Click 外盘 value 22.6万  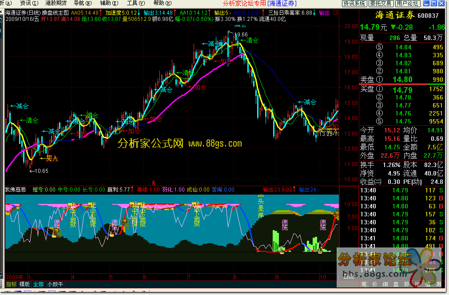pos(390,155)
